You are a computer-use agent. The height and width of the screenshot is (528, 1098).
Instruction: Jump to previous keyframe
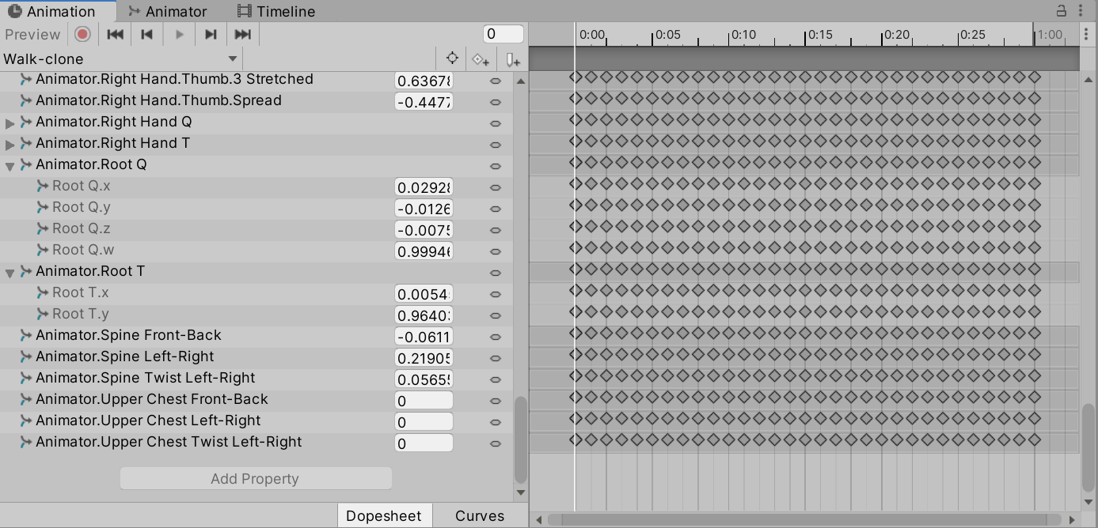tap(146, 34)
